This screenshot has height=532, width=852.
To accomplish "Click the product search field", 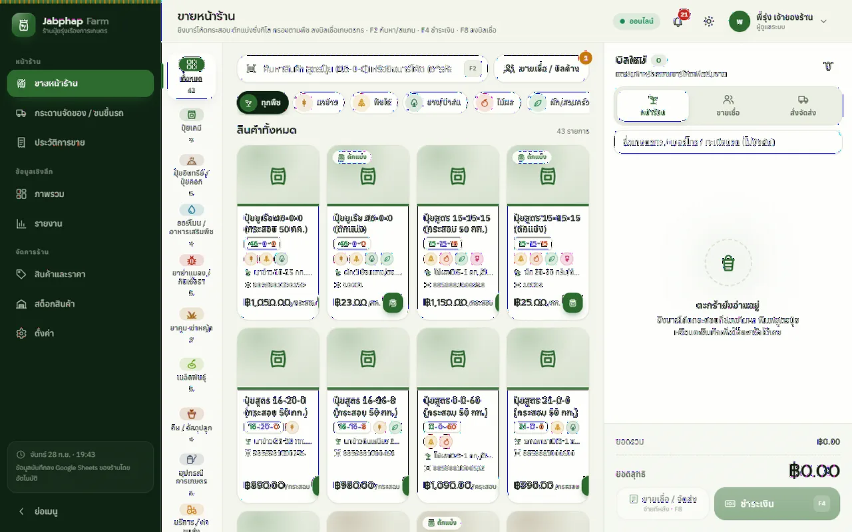I will tap(363, 68).
